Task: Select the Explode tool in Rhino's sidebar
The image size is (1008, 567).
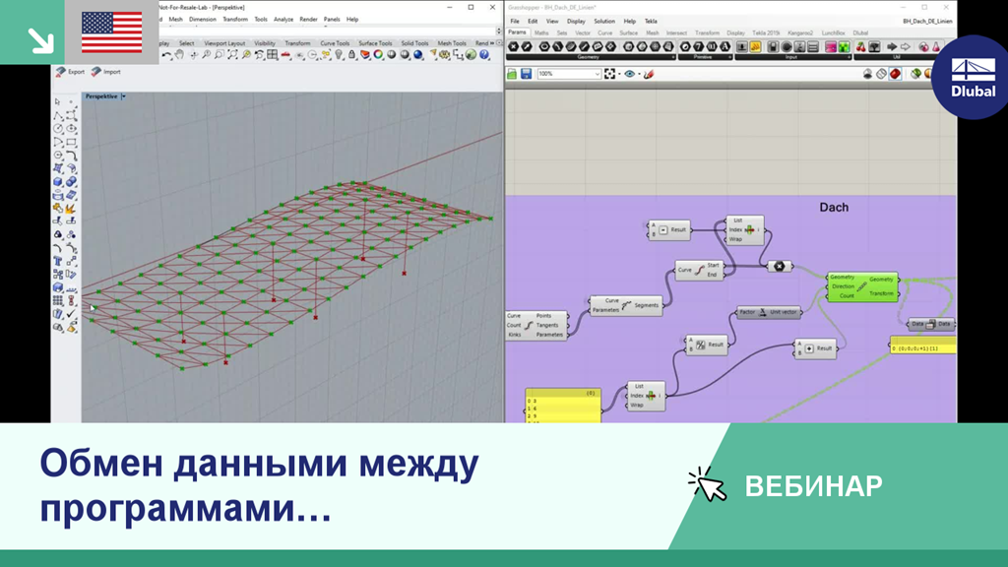Action: [71, 209]
